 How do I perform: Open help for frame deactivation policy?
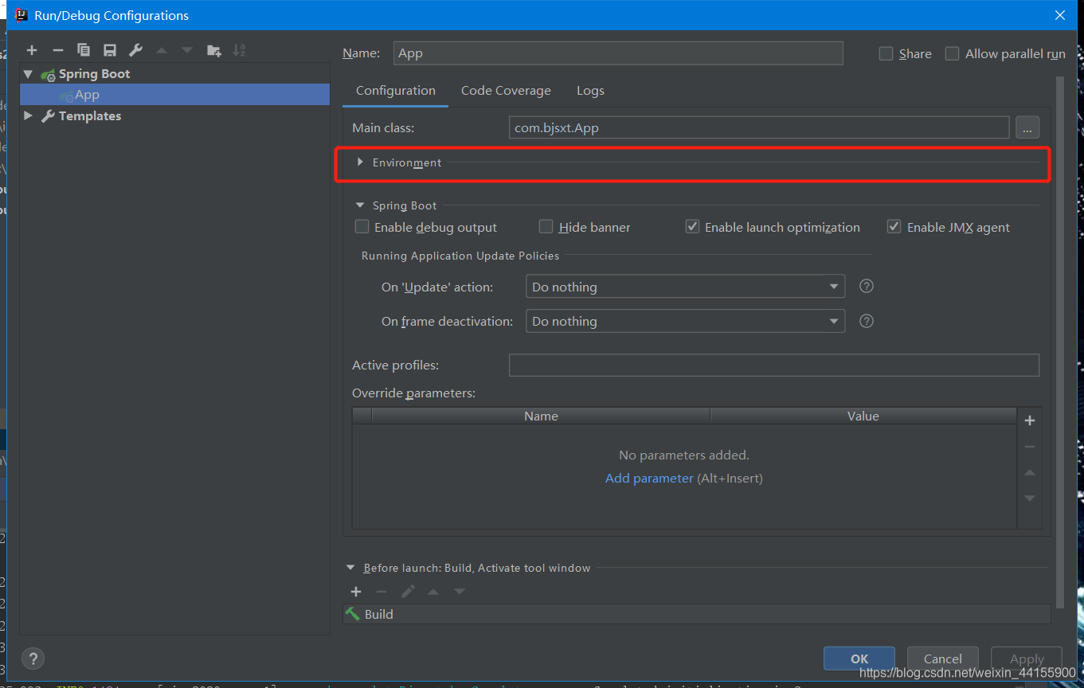coord(867,321)
